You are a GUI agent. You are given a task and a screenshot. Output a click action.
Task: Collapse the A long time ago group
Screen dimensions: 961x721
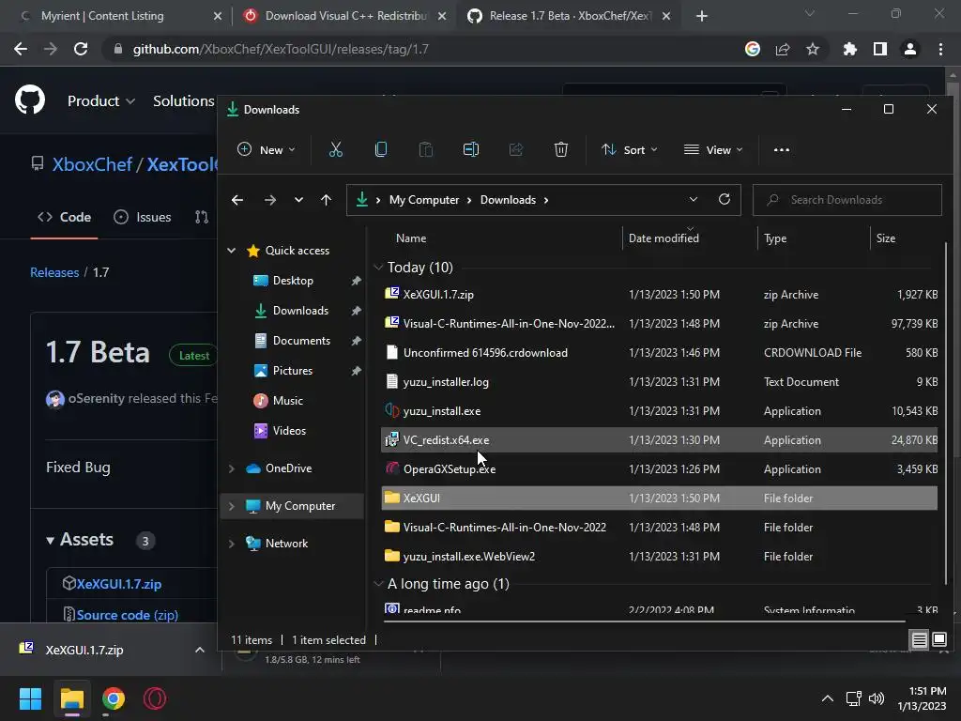378,584
